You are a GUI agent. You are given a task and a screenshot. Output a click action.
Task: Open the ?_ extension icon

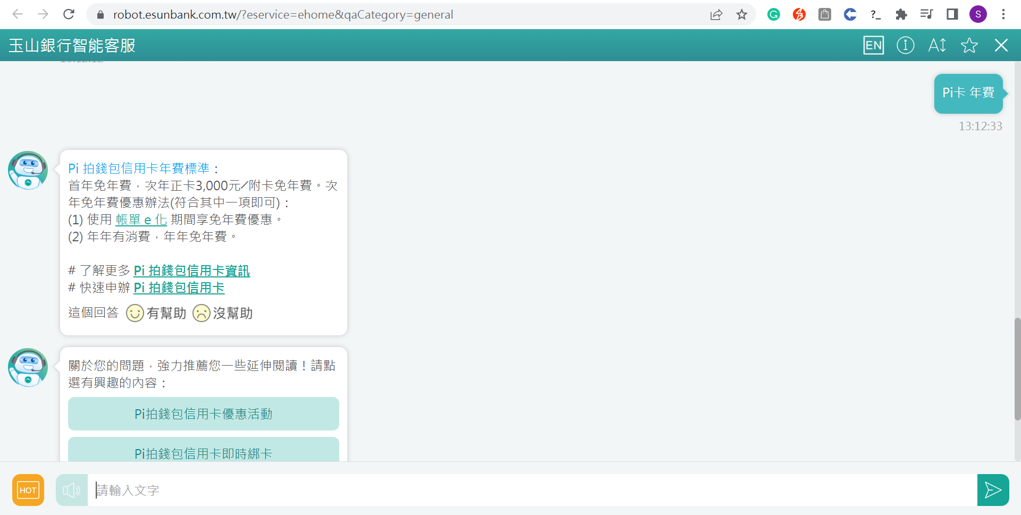click(876, 14)
